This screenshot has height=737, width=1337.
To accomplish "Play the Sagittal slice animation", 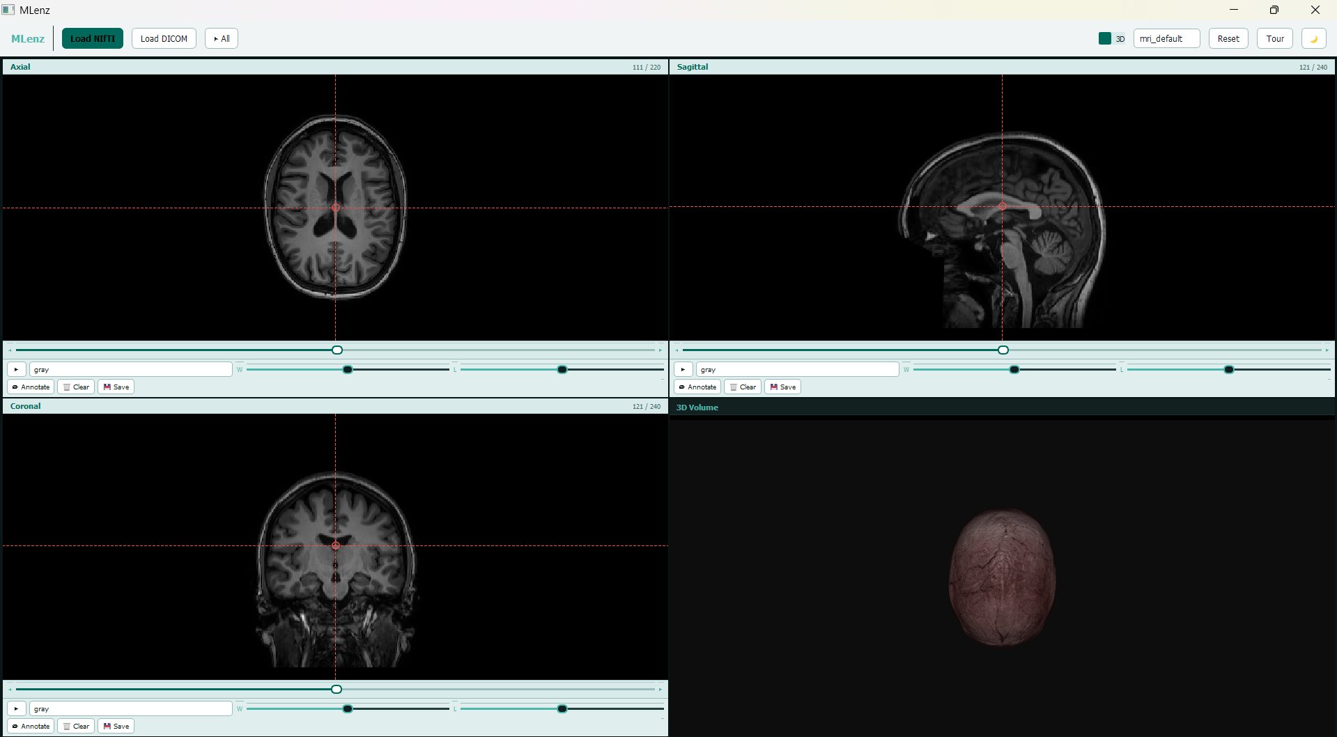I will pos(683,369).
